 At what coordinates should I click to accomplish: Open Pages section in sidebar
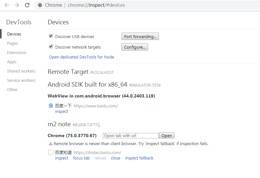(x=12, y=43)
